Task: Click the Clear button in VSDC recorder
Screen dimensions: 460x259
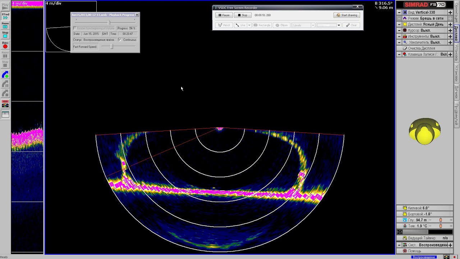Action: pos(351,25)
